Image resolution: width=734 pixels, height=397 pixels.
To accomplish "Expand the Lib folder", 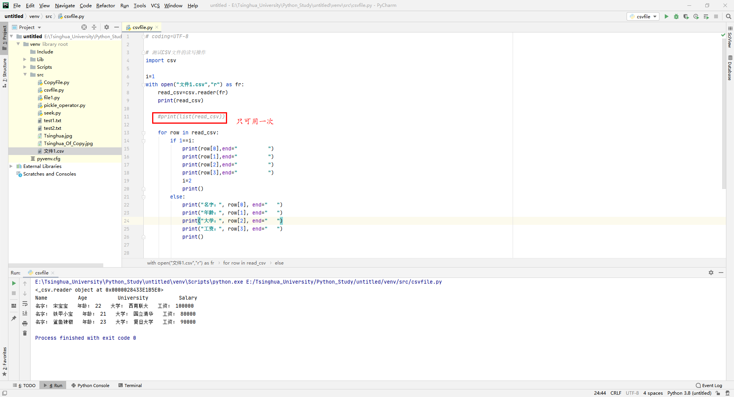I will [x=25, y=59].
